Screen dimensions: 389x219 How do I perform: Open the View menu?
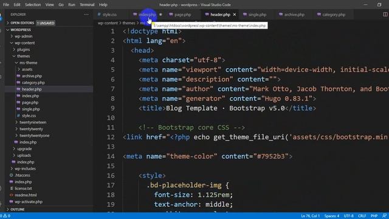pyautogui.click(x=49, y=5)
